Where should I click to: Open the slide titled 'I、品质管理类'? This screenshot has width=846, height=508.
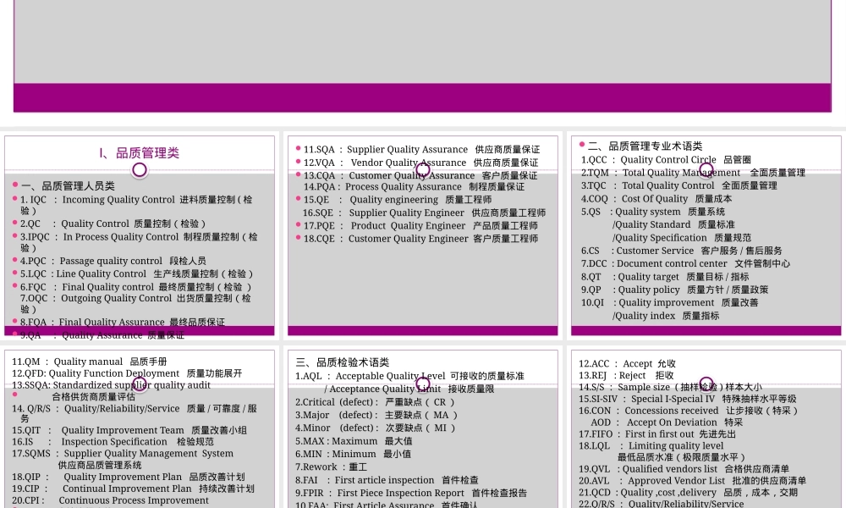point(140,236)
